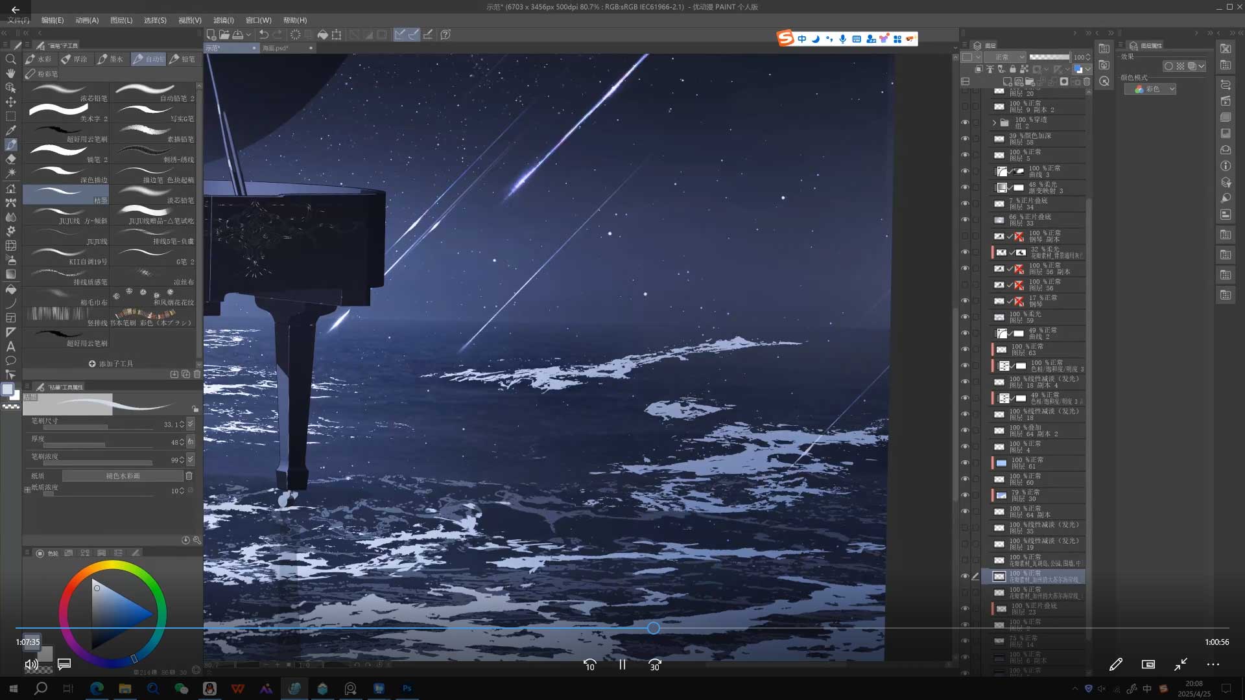Expand the 组 2 layer folder
The width and height of the screenshot is (1245, 700).
coord(994,122)
